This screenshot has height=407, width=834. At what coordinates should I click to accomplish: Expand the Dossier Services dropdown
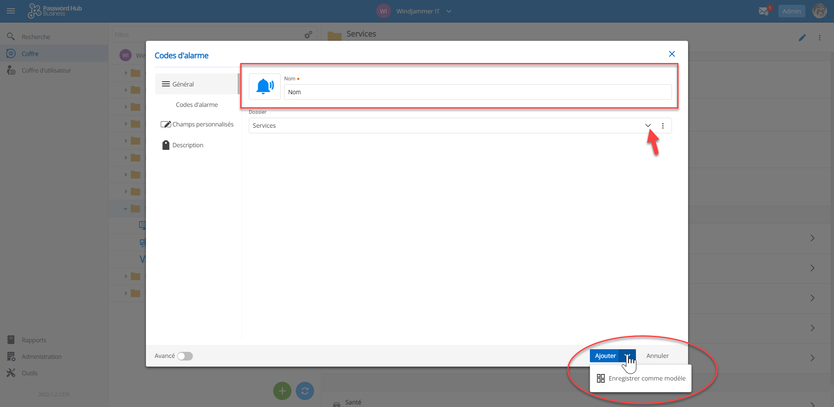tap(648, 126)
